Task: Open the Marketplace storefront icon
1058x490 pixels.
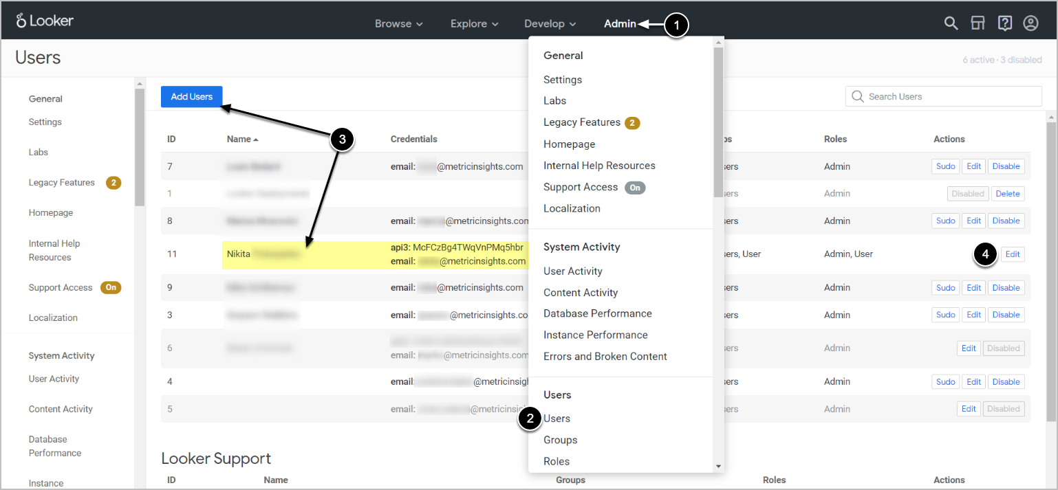Action: [x=978, y=23]
